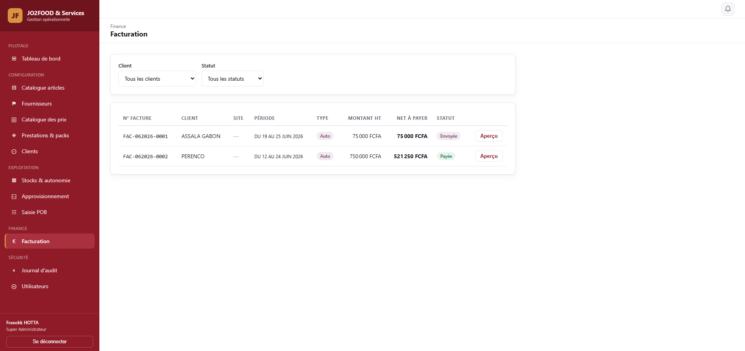Click 521 250 FCFA net amount
Viewport: 745px width, 351px height.
pyautogui.click(x=411, y=156)
